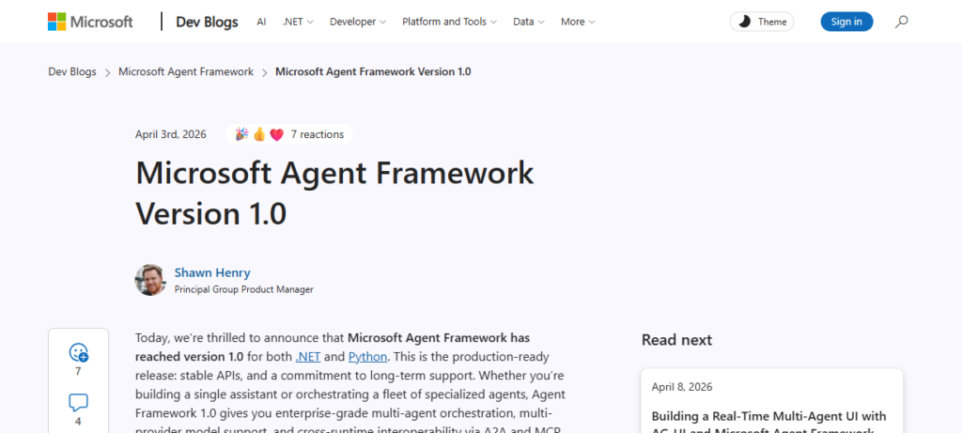Click the article title heading
Screen dimensions: 962x433
334,193
